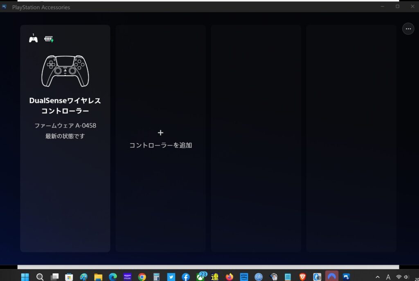The width and height of the screenshot is (419, 281).
Task: Open the volume control in system tray
Action: [406, 277]
